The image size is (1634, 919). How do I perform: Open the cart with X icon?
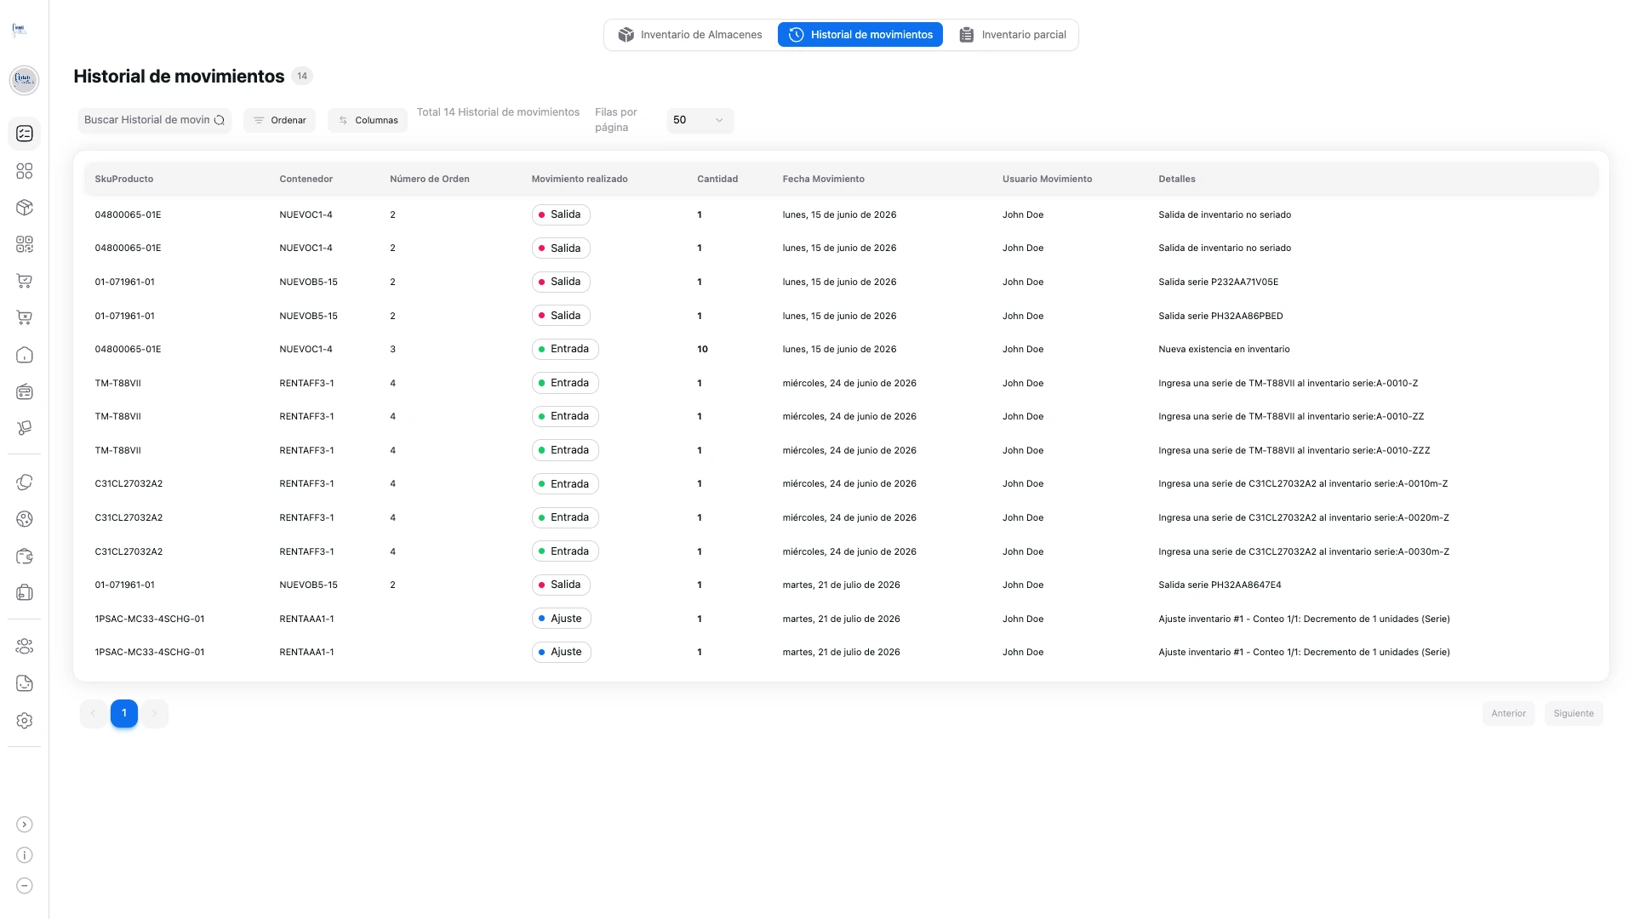(25, 317)
